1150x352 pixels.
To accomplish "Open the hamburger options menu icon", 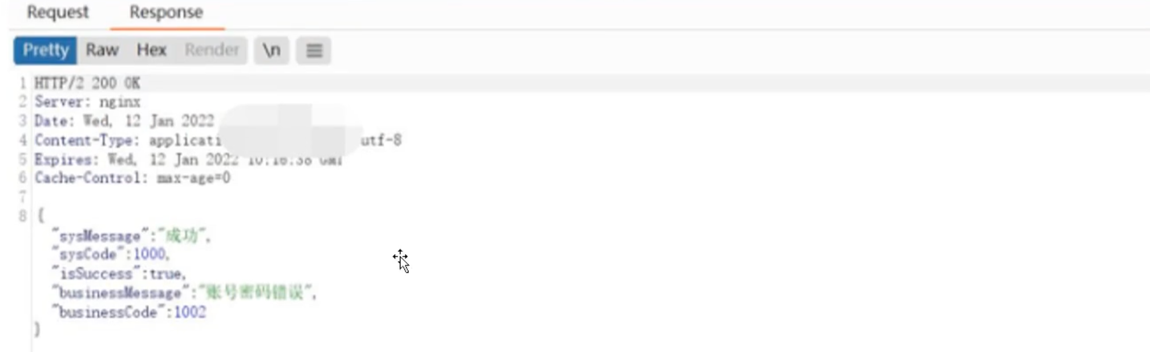I will pos(314,50).
